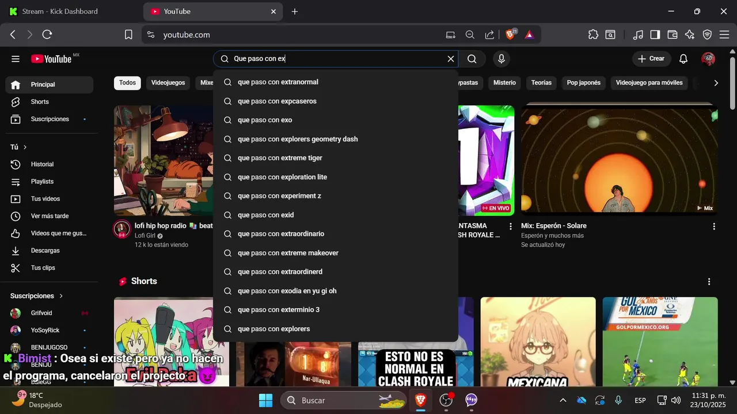The width and height of the screenshot is (737, 414).
Task: Open Descargas in the sidebar
Action: click(50, 251)
